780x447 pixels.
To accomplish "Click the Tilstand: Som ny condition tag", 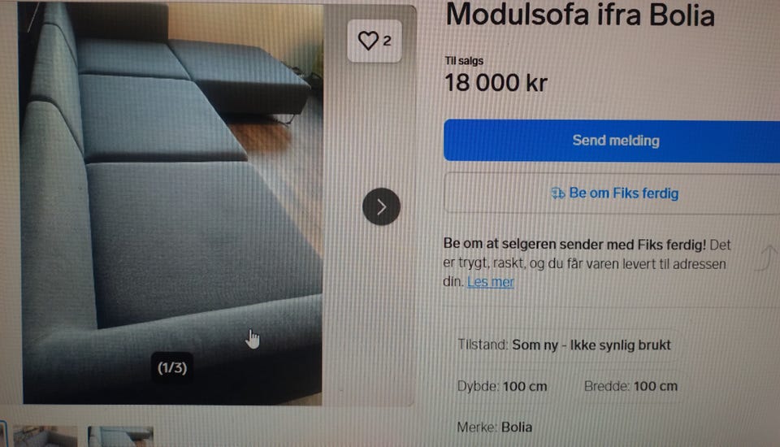I will pyautogui.click(x=564, y=345).
